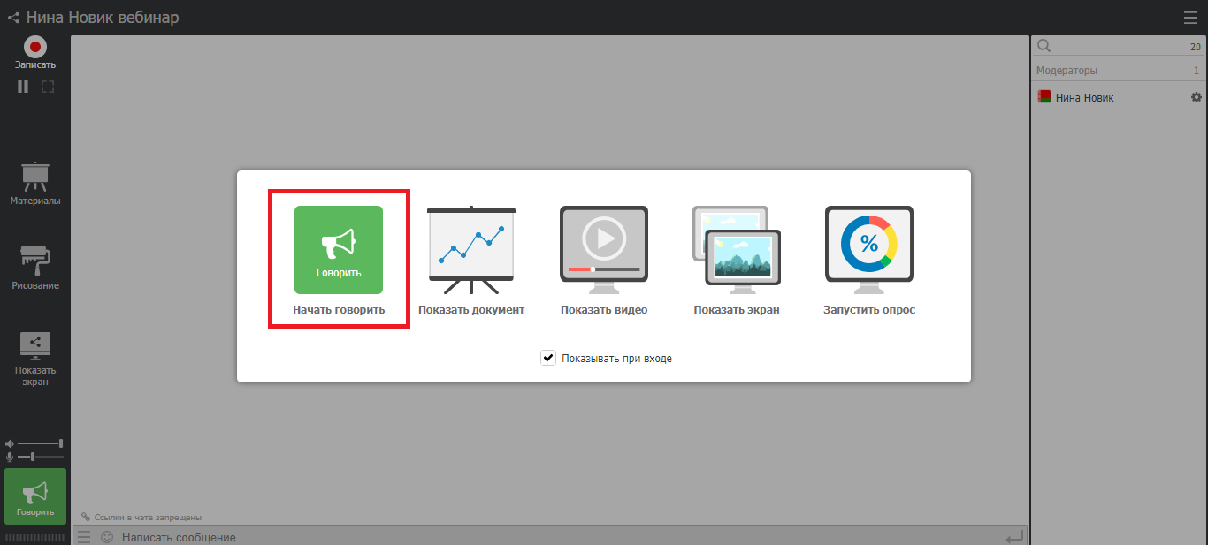Choose the 'Запустить опрос' poll chart icon
Screen dimensions: 1208x545
869,245
